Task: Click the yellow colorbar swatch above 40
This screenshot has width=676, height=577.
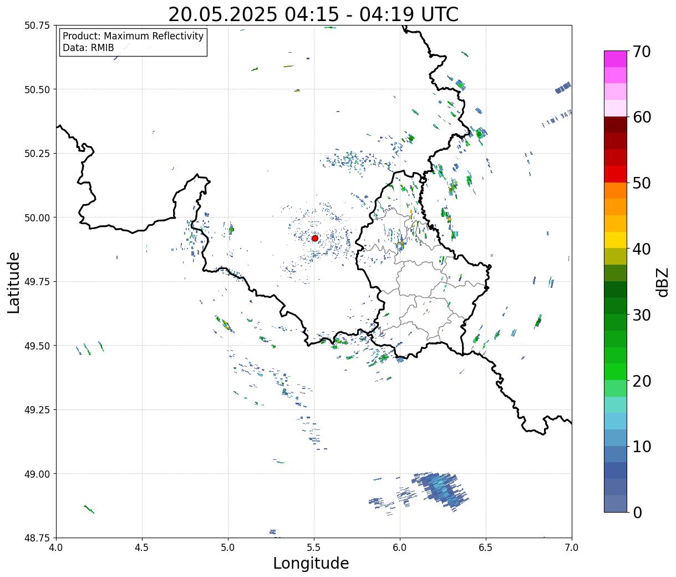Action: pyautogui.click(x=616, y=240)
